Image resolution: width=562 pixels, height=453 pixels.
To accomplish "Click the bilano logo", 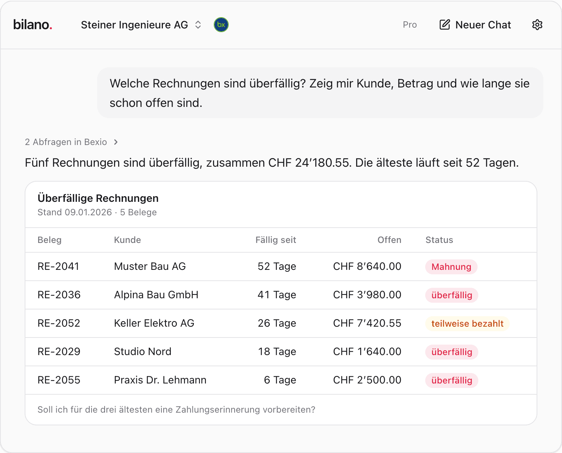I will (33, 25).
